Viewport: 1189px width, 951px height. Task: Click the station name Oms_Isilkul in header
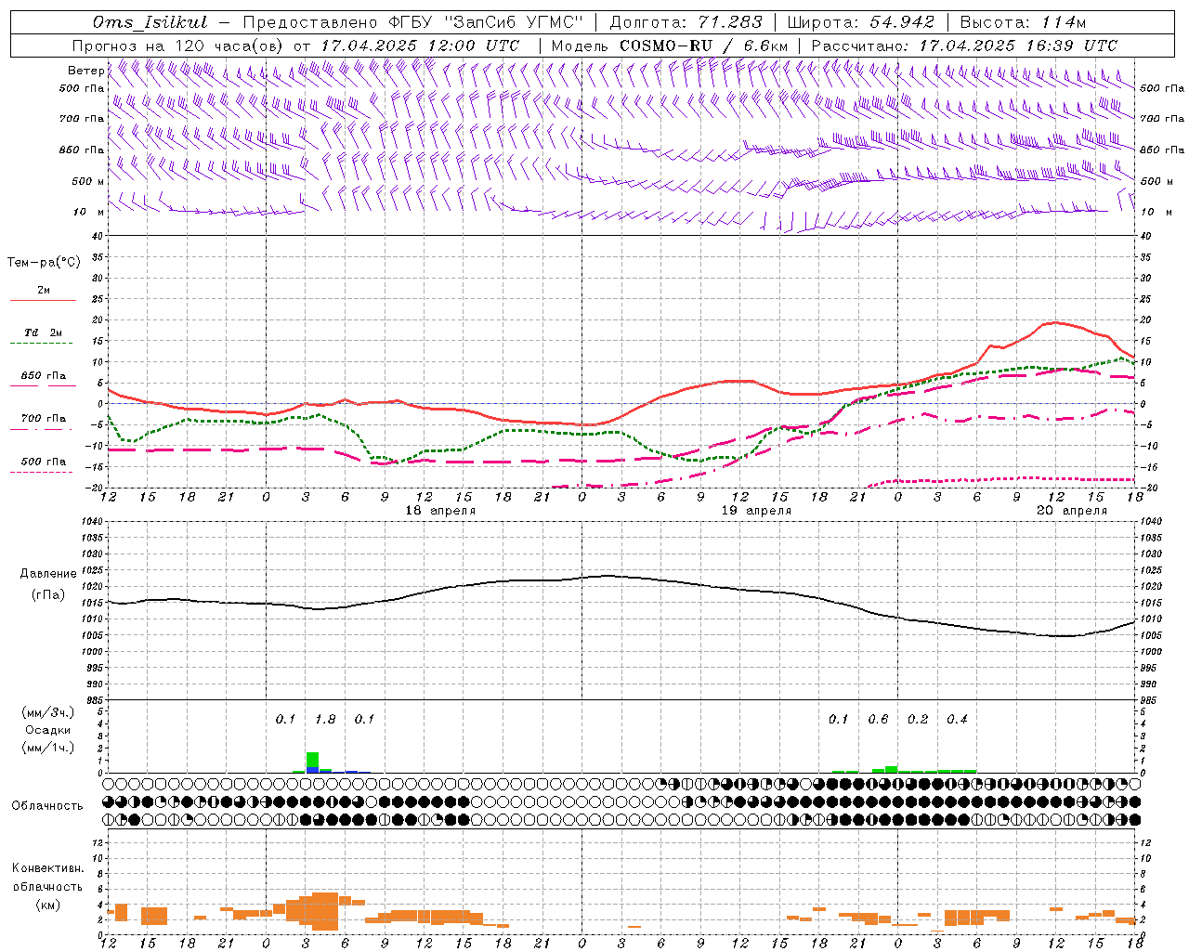(150, 22)
